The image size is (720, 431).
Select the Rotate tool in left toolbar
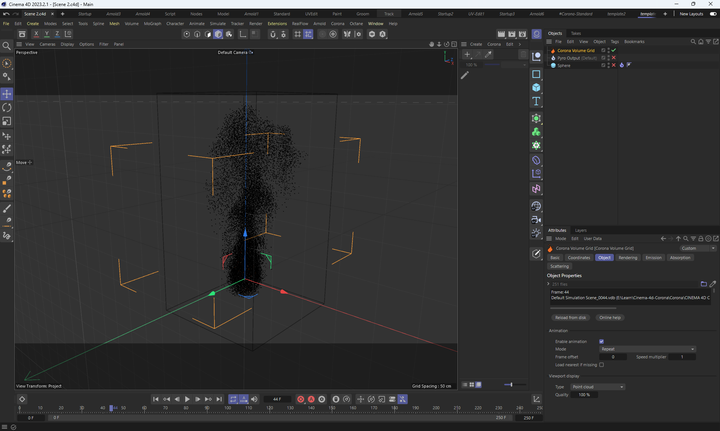[x=7, y=108]
